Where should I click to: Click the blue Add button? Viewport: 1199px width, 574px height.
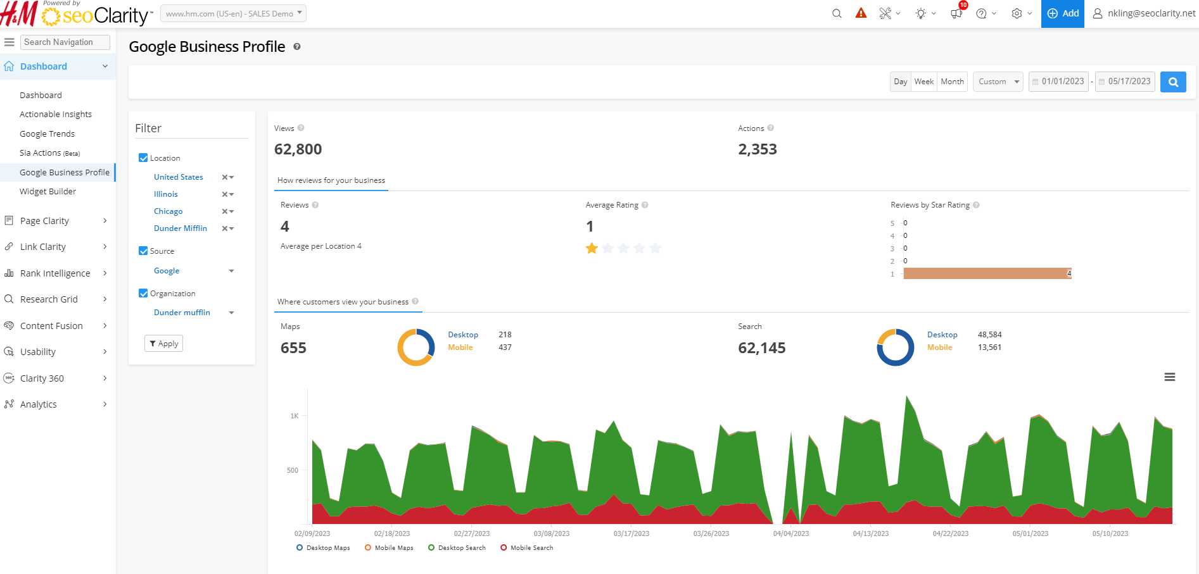click(x=1062, y=13)
